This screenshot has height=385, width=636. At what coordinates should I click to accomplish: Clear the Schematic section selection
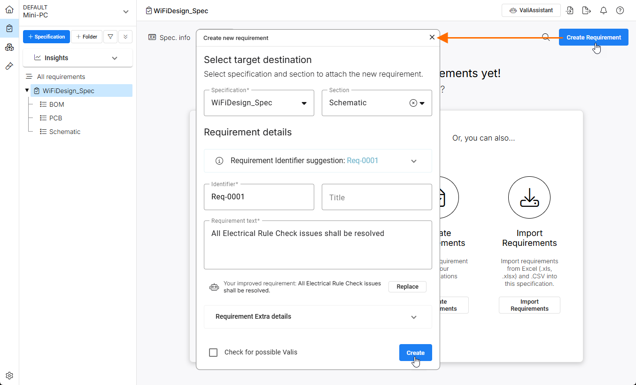pyautogui.click(x=413, y=103)
